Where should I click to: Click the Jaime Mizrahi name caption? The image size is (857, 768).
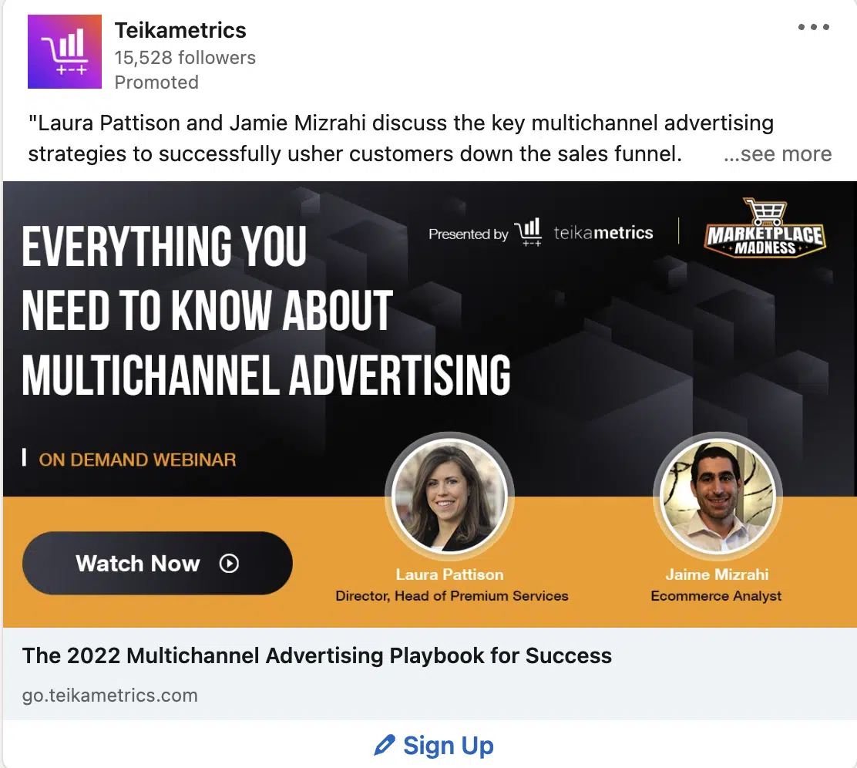pyautogui.click(x=717, y=574)
